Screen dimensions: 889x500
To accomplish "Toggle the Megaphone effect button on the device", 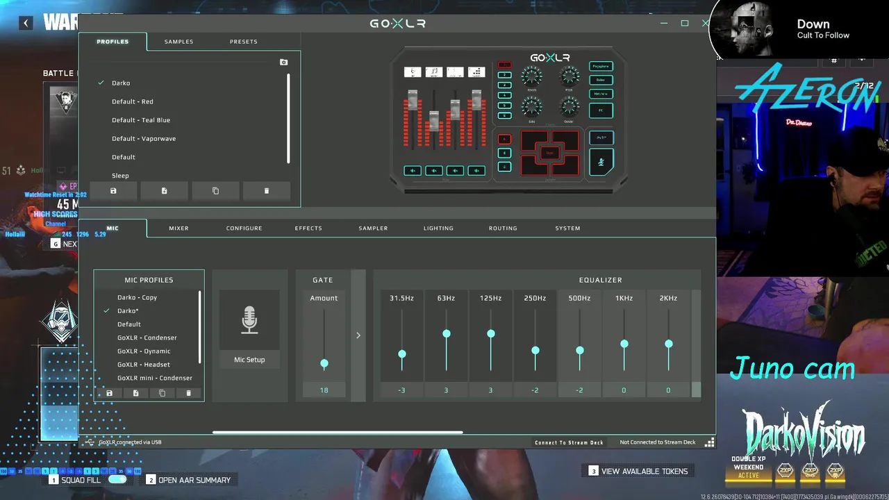I will pyautogui.click(x=601, y=66).
